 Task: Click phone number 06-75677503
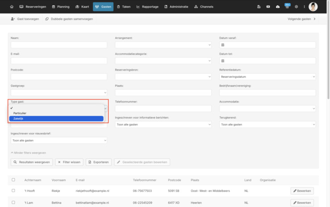pyautogui.click(x=142, y=191)
